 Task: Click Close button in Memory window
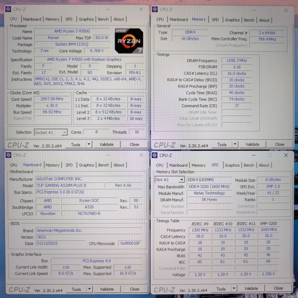[280, 144]
